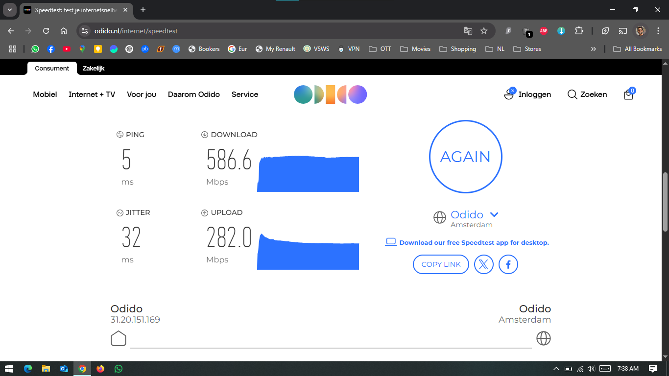Expand the Shopping bookmarks folder
Screen dimensions: 669x376
pos(458,49)
